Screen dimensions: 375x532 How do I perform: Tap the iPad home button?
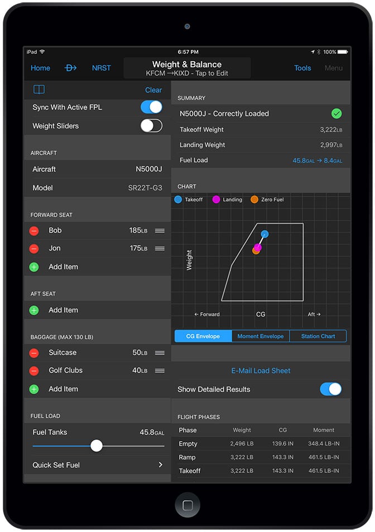187,505
